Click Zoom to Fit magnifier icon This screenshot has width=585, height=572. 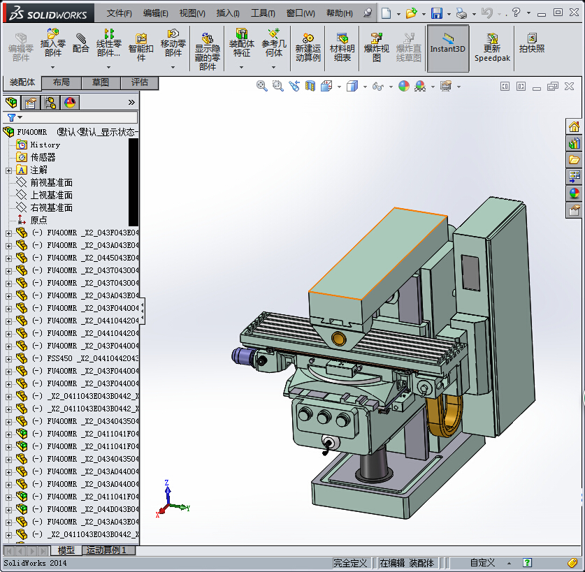point(262,86)
